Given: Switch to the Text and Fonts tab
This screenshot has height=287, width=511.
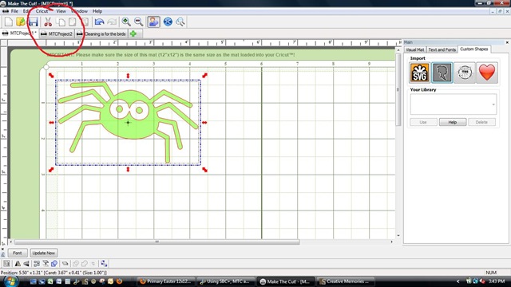Looking at the screenshot, I should tap(442, 49).
